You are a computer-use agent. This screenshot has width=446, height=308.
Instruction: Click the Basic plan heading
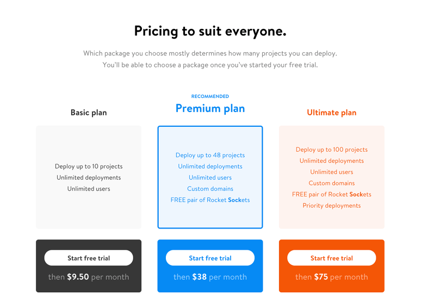click(x=89, y=113)
